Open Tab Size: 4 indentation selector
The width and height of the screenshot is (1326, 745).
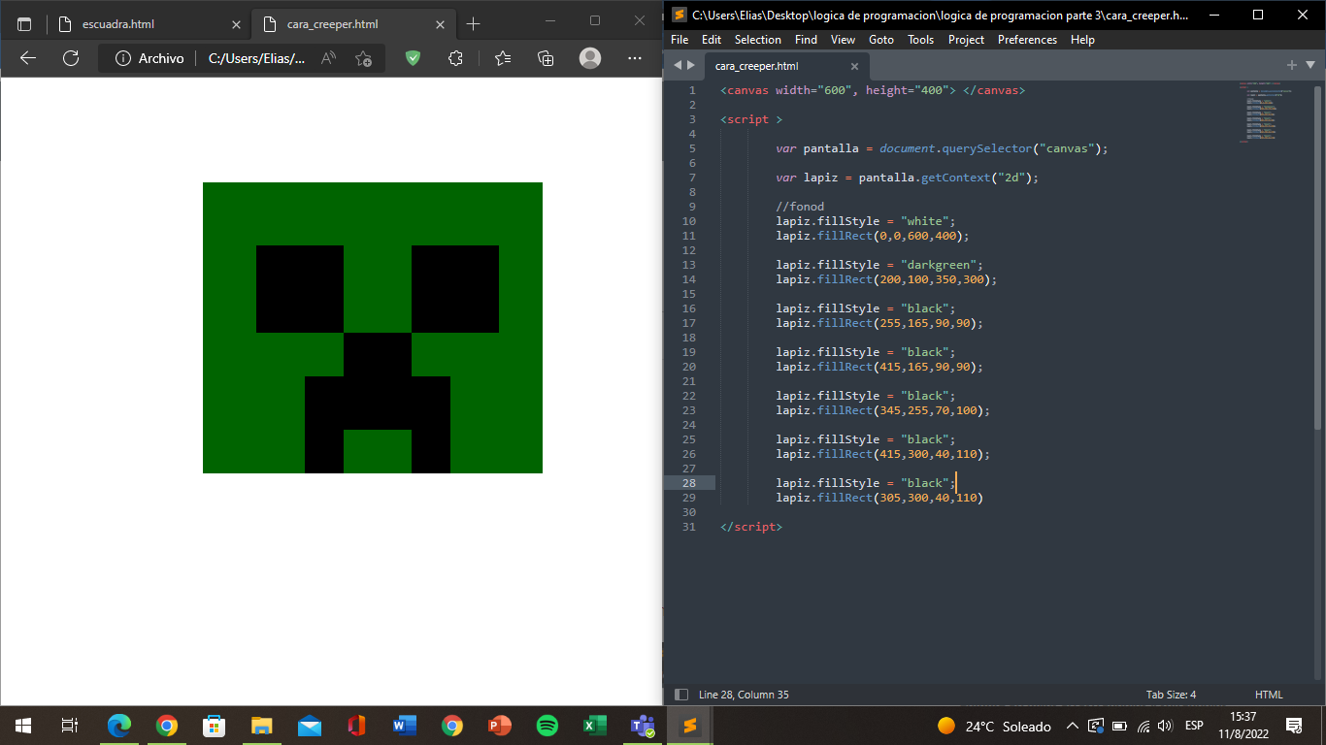click(1171, 695)
